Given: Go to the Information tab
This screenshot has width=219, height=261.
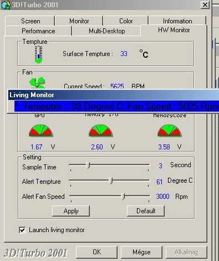Looking at the screenshot, I should click(x=177, y=21).
